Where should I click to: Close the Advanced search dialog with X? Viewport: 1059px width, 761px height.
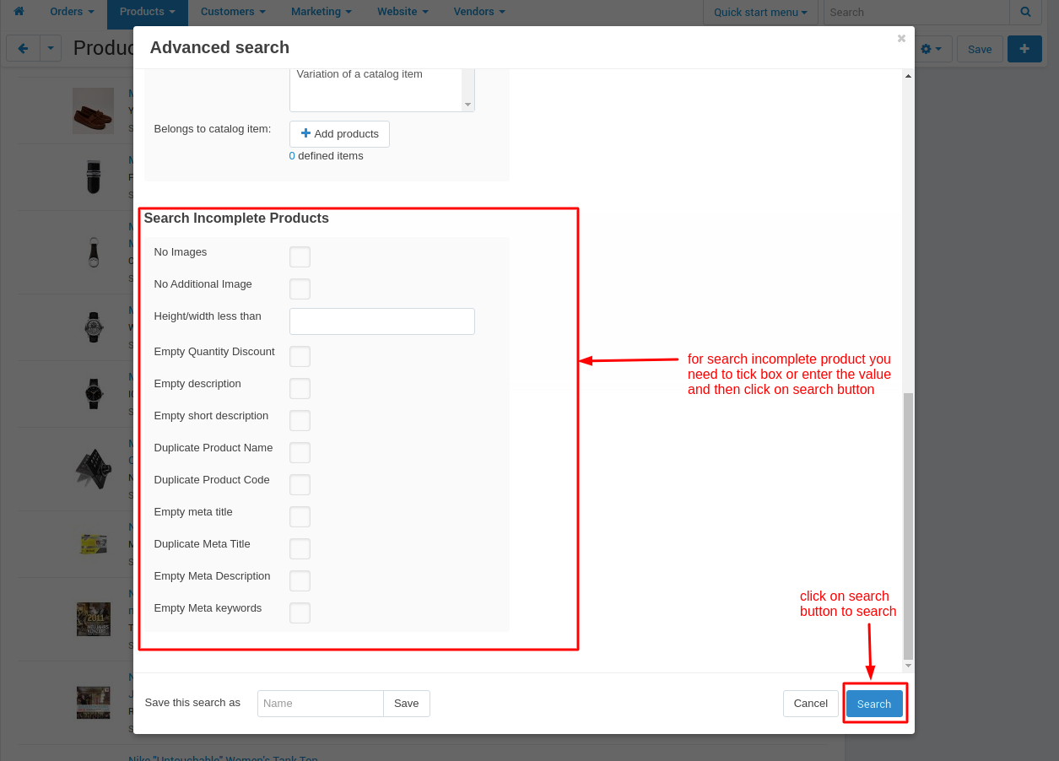point(901,39)
